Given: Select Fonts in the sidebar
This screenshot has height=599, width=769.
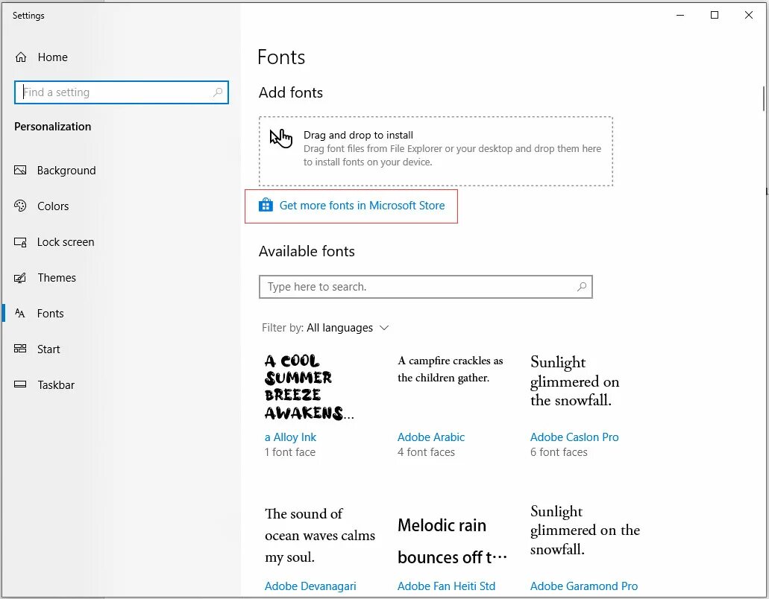Looking at the screenshot, I should tap(51, 314).
